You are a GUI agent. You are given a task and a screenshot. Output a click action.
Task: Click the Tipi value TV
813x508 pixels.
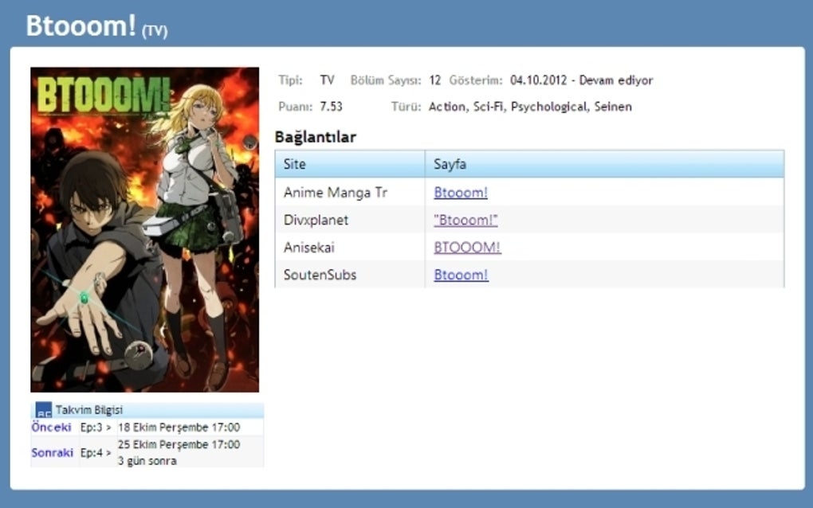click(327, 80)
